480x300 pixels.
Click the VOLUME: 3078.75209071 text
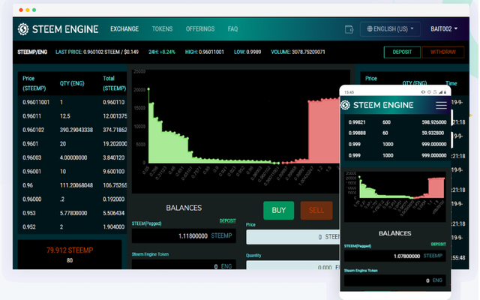(298, 52)
